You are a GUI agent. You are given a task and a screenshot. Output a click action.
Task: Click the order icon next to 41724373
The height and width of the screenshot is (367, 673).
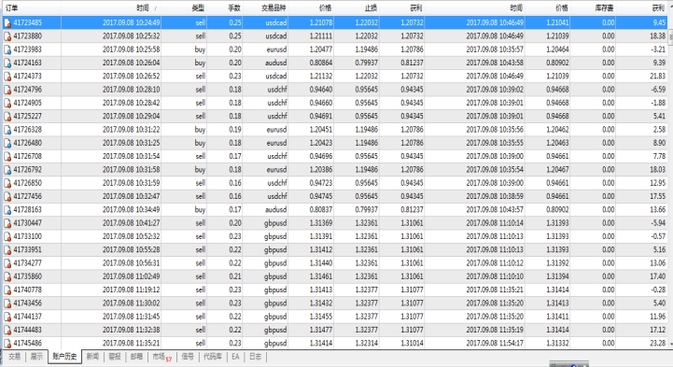(7, 76)
